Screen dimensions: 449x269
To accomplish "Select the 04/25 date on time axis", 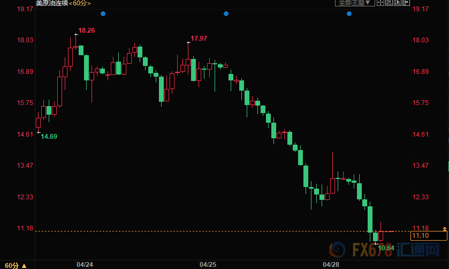I will pyautogui.click(x=208, y=264).
